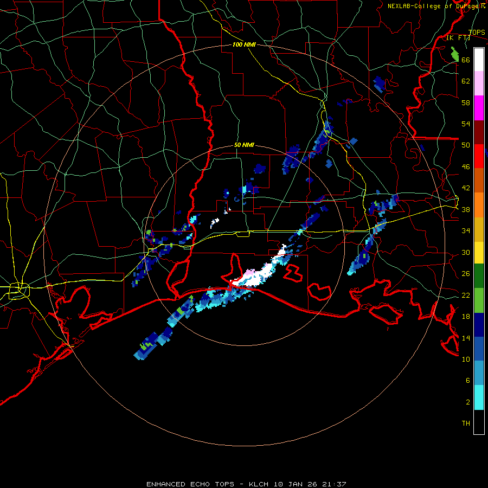Click the "TOPS" legend heading
The width and height of the screenshot is (488, 488).
point(477,33)
